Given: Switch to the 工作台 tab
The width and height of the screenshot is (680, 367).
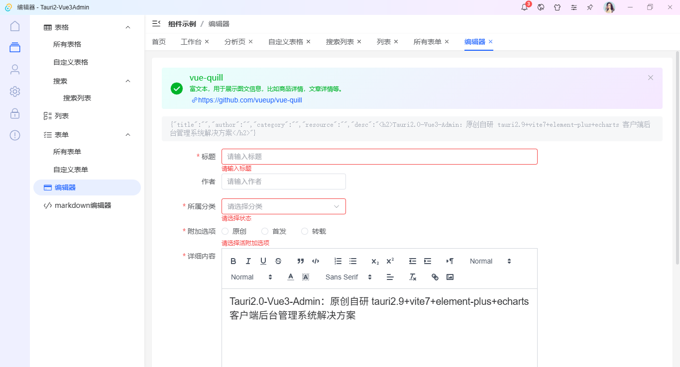Looking at the screenshot, I should [191, 41].
